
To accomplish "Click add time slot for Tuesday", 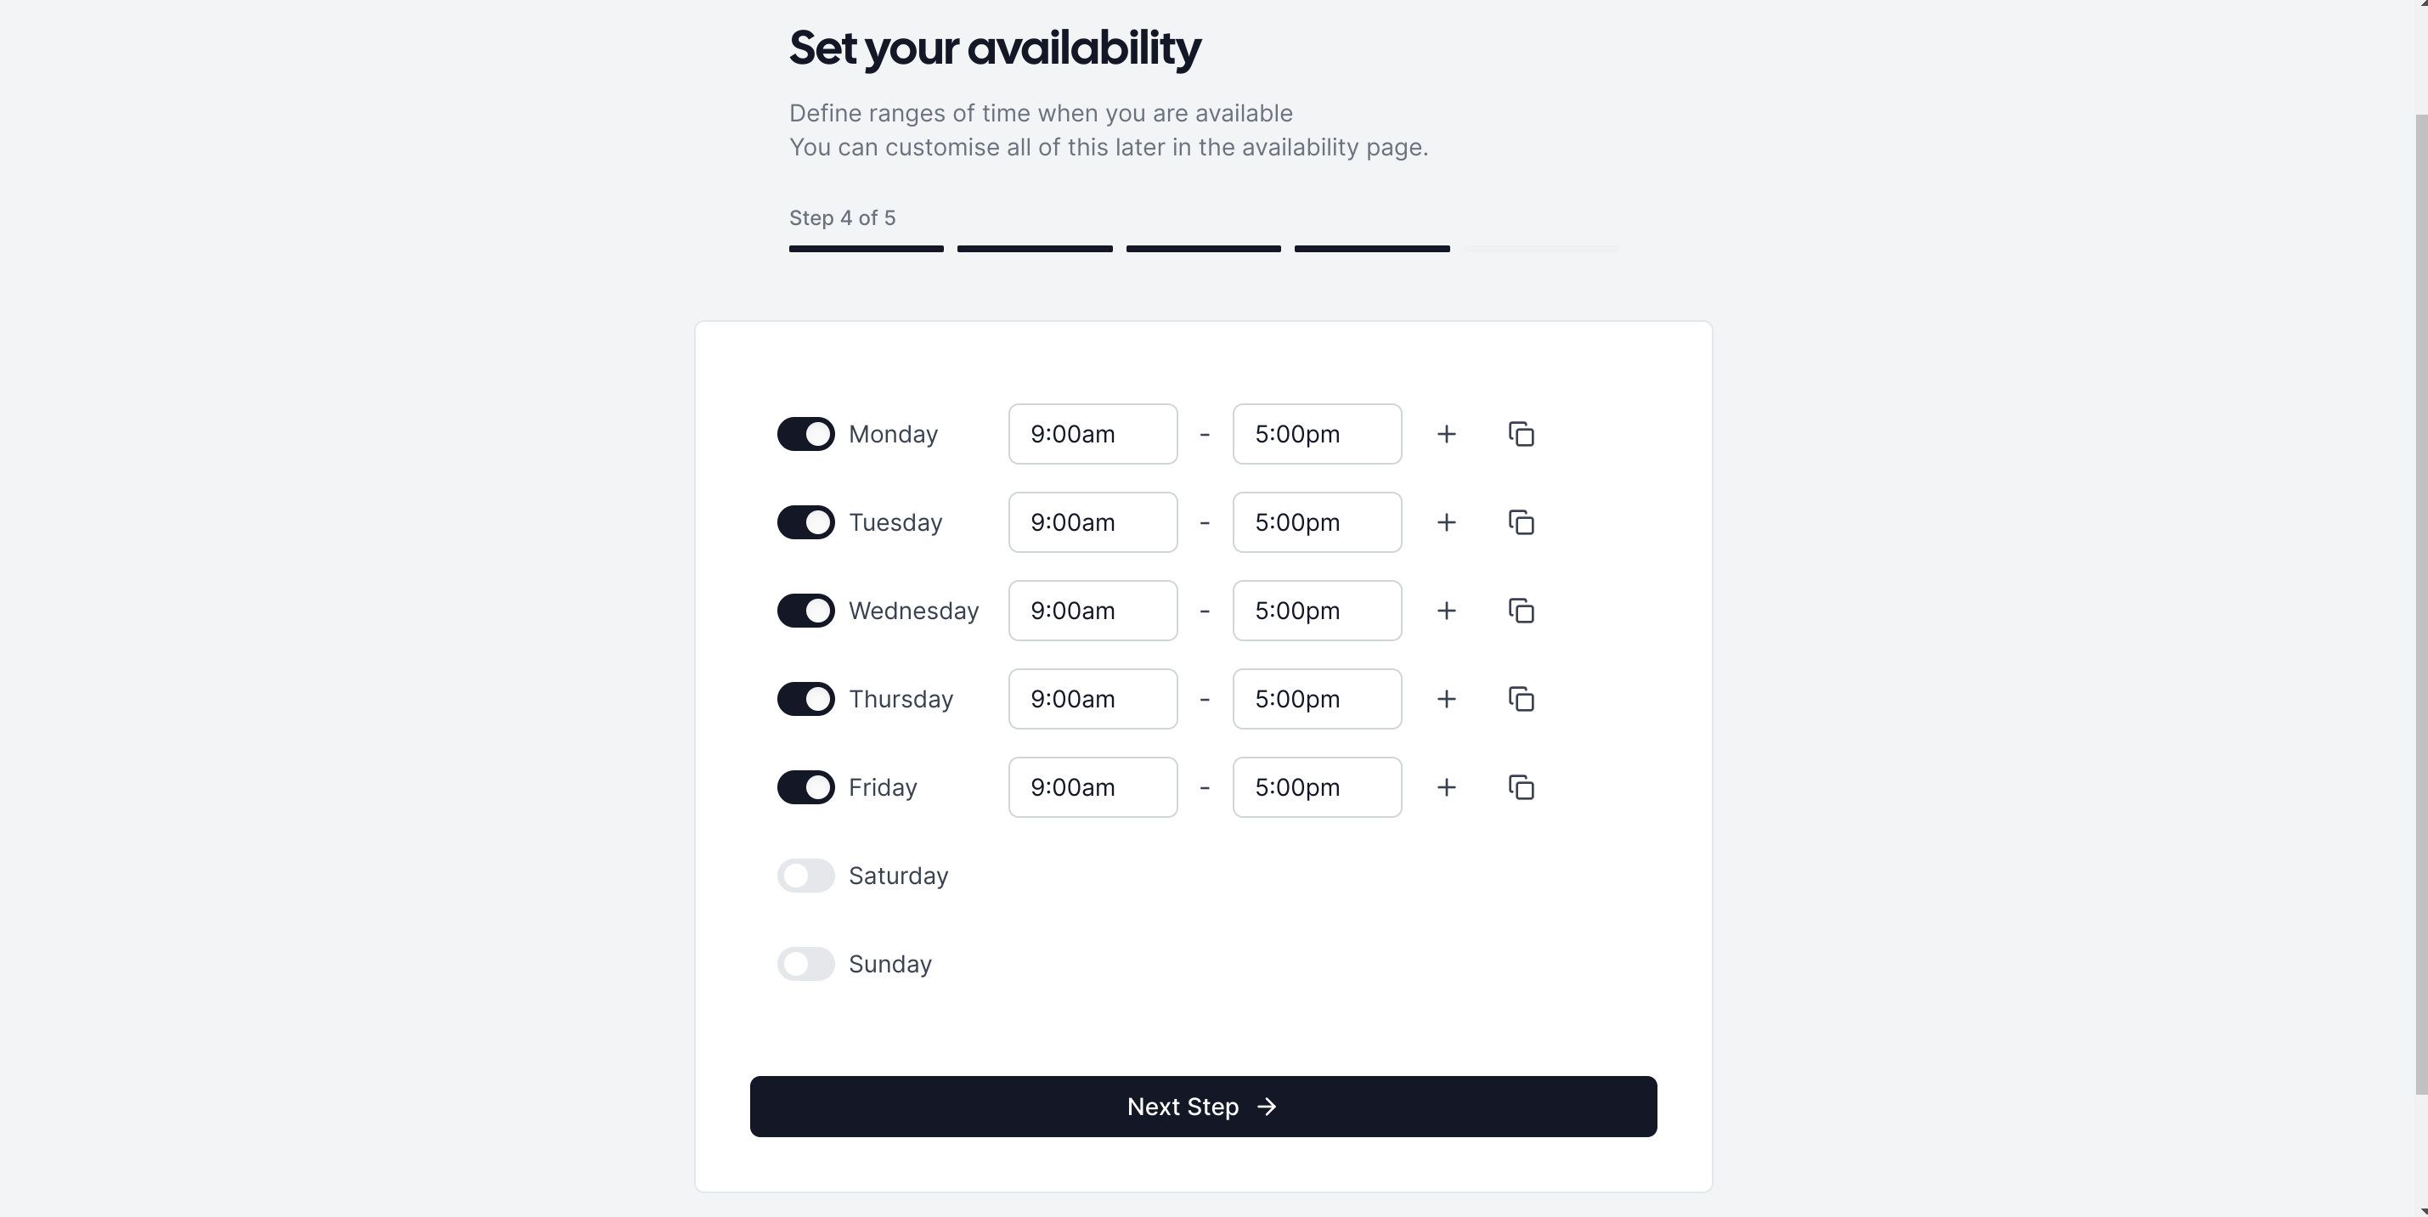I will point(1443,521).
